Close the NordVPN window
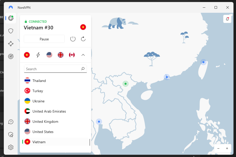The width and height of the screenshot is (236, 157). click(x=228, y=7)
